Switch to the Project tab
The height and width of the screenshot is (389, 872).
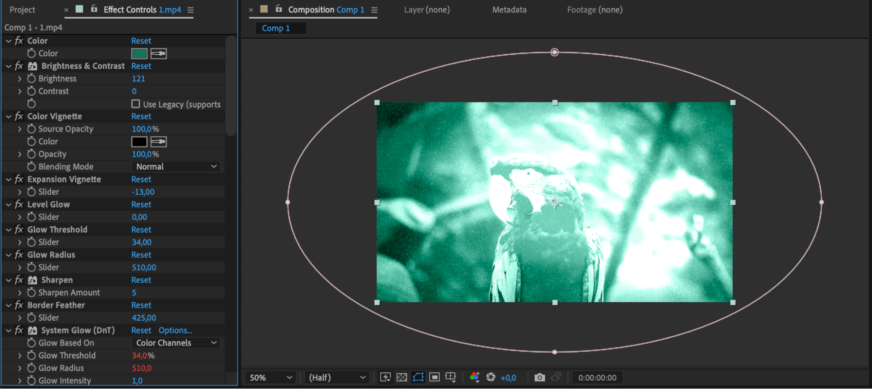[x=22, y=10]
